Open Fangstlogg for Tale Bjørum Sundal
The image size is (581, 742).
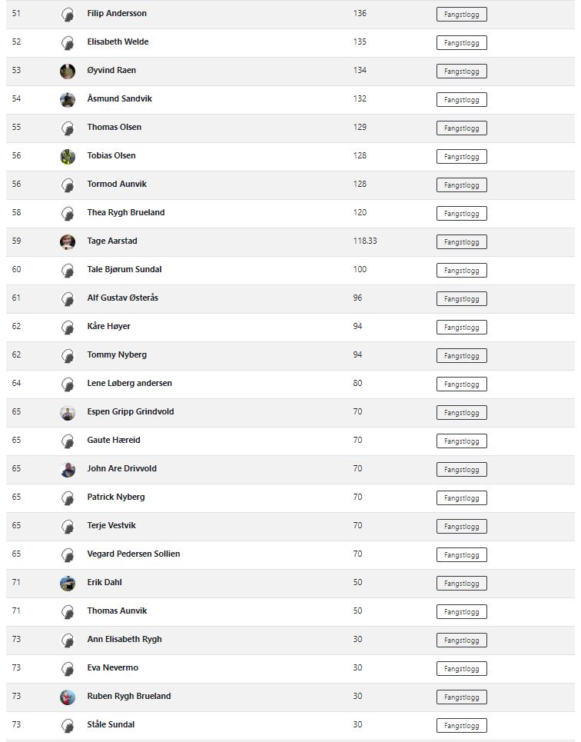(x=461, y=271)
